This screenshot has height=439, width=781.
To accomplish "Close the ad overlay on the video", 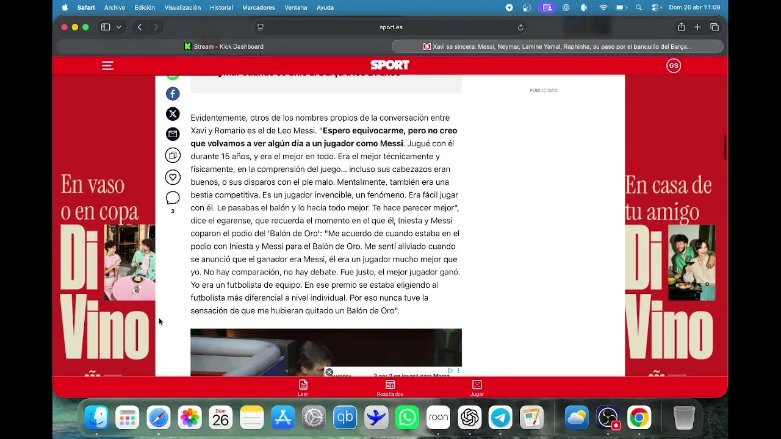I will [329, 372].
